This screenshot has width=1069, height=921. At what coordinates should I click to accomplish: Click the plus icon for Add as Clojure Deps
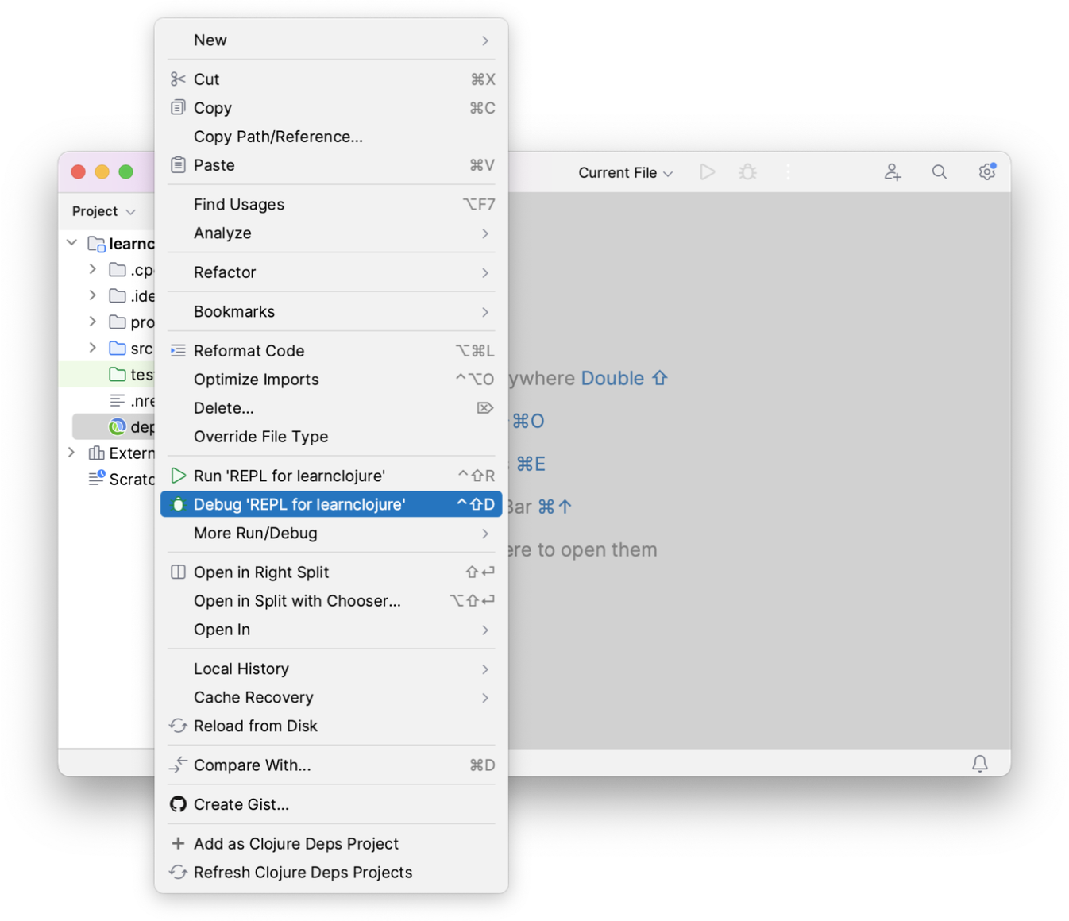(178, 844)
